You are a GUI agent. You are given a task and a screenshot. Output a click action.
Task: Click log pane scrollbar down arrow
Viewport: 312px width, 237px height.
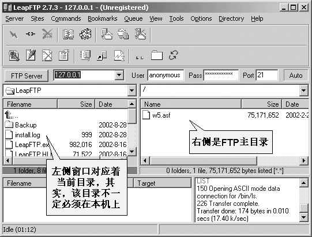[x=304, y=217]
